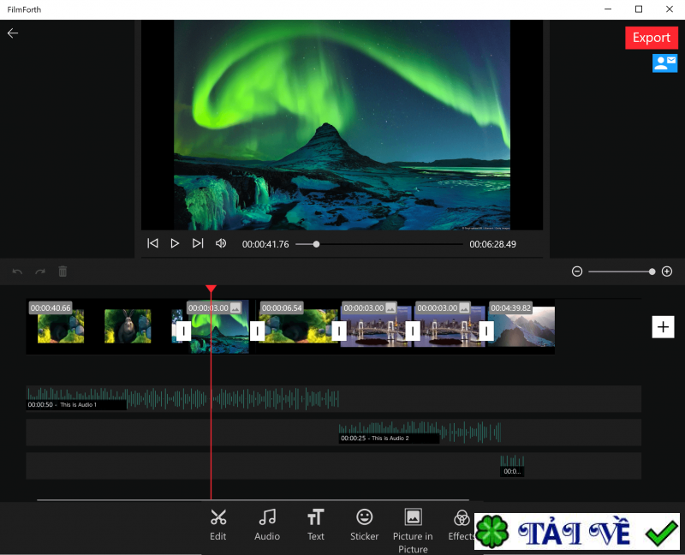Click the back arrow to leave the editor
Image resolution: width=685 pixels, height=555 pixels.
tap(13, 33)
